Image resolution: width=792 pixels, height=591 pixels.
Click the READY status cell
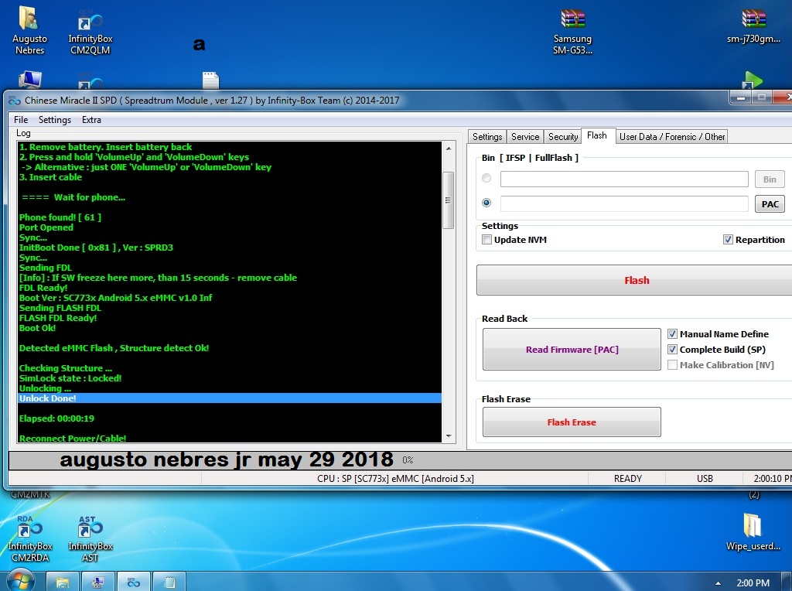628,478
